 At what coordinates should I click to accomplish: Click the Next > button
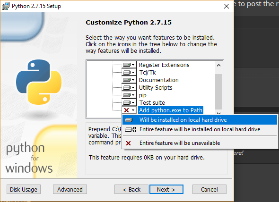pyautogui.click(x=166, y=189)
